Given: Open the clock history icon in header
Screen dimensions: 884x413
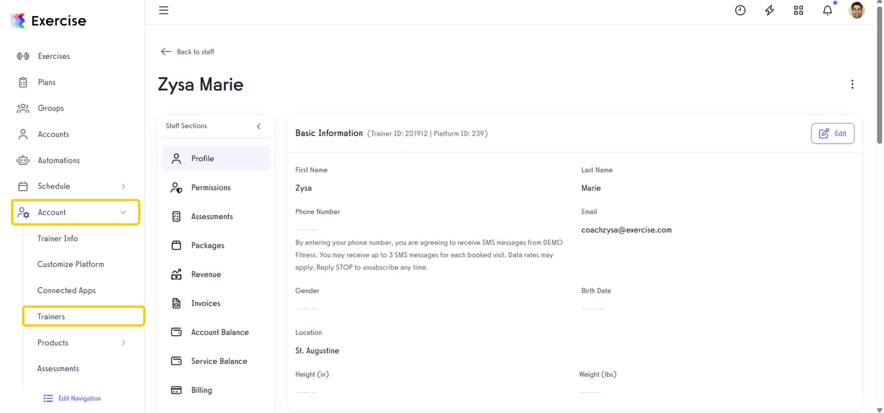Looking at the screenshot, I should (740, 10).
